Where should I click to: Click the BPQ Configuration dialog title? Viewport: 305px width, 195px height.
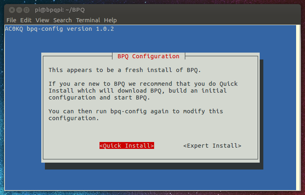point(148,56)
